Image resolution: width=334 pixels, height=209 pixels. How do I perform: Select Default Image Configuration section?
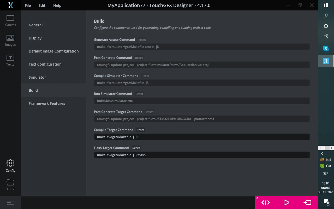pyautogui.click(x=53, y=51)
